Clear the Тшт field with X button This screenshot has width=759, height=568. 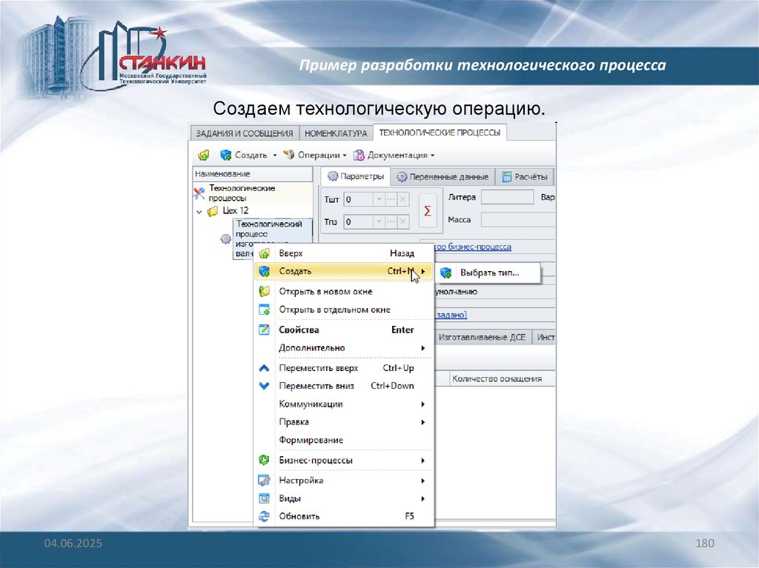tap(403, 199)
